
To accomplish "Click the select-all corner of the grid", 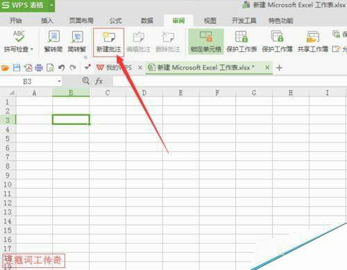I will pyautogui.click(x=8, y=93).
